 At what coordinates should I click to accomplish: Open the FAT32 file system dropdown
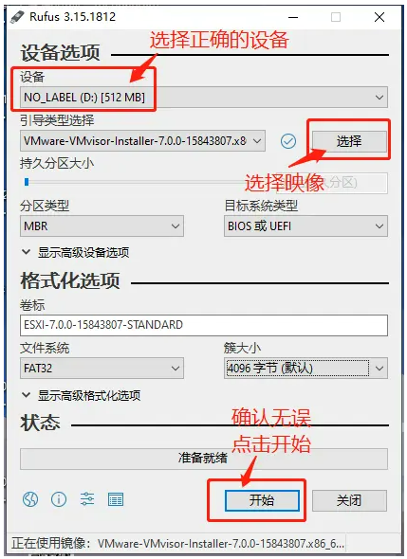pos(102,369)
